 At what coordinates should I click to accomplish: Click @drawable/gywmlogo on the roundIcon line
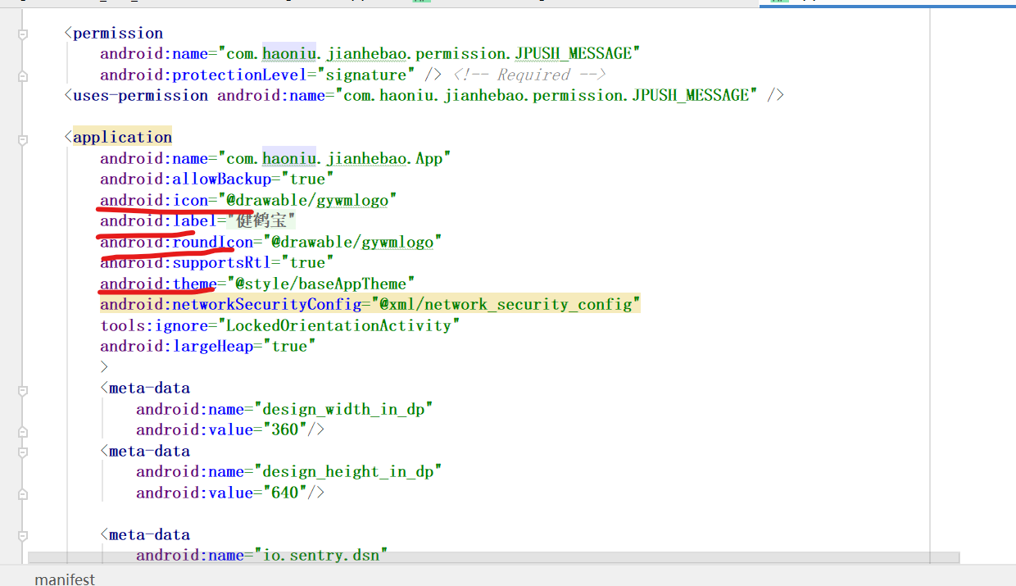coord(352,242)
